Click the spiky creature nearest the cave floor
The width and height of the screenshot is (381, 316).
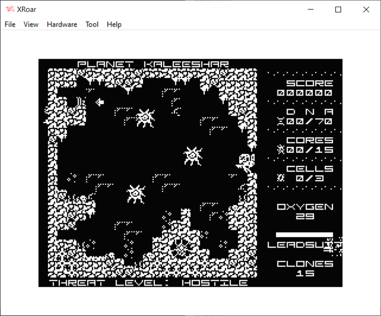click(x=136, y=194)
